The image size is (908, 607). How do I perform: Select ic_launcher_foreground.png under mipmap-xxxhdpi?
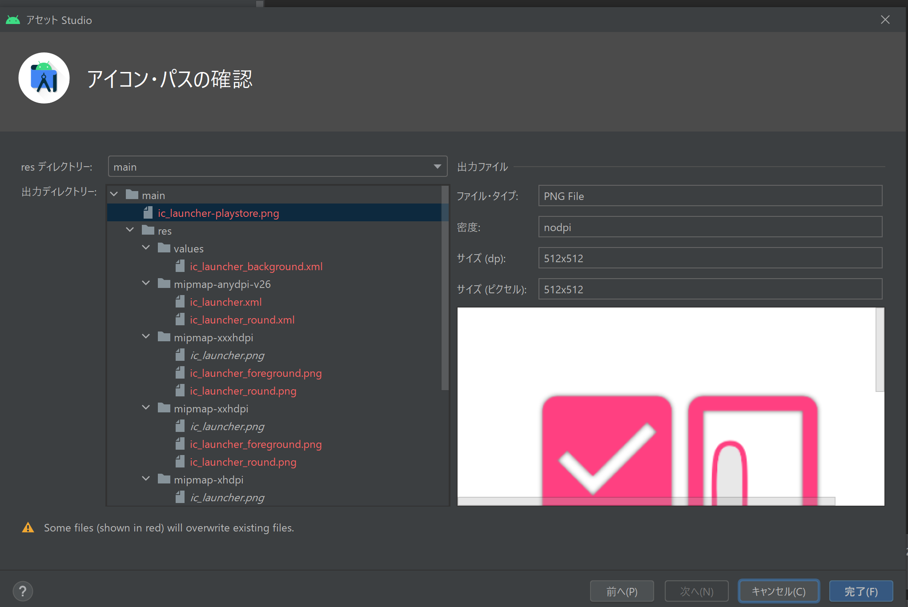point(256,373)
